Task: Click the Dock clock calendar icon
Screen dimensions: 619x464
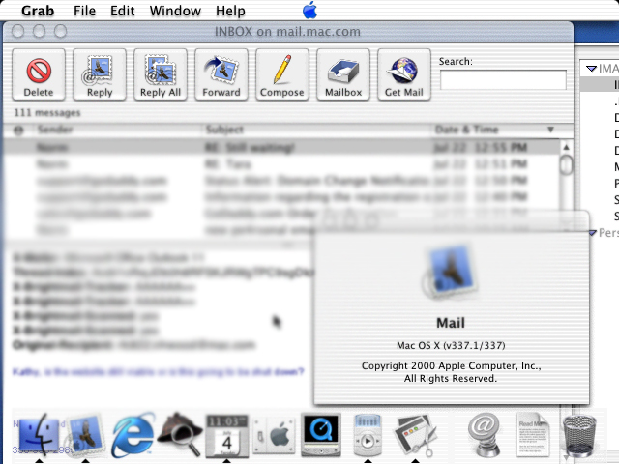Action: pos(226,436)
